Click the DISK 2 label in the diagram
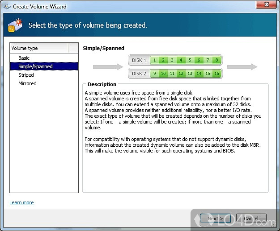This screenshot has width=280, height=231. [139, 74]
